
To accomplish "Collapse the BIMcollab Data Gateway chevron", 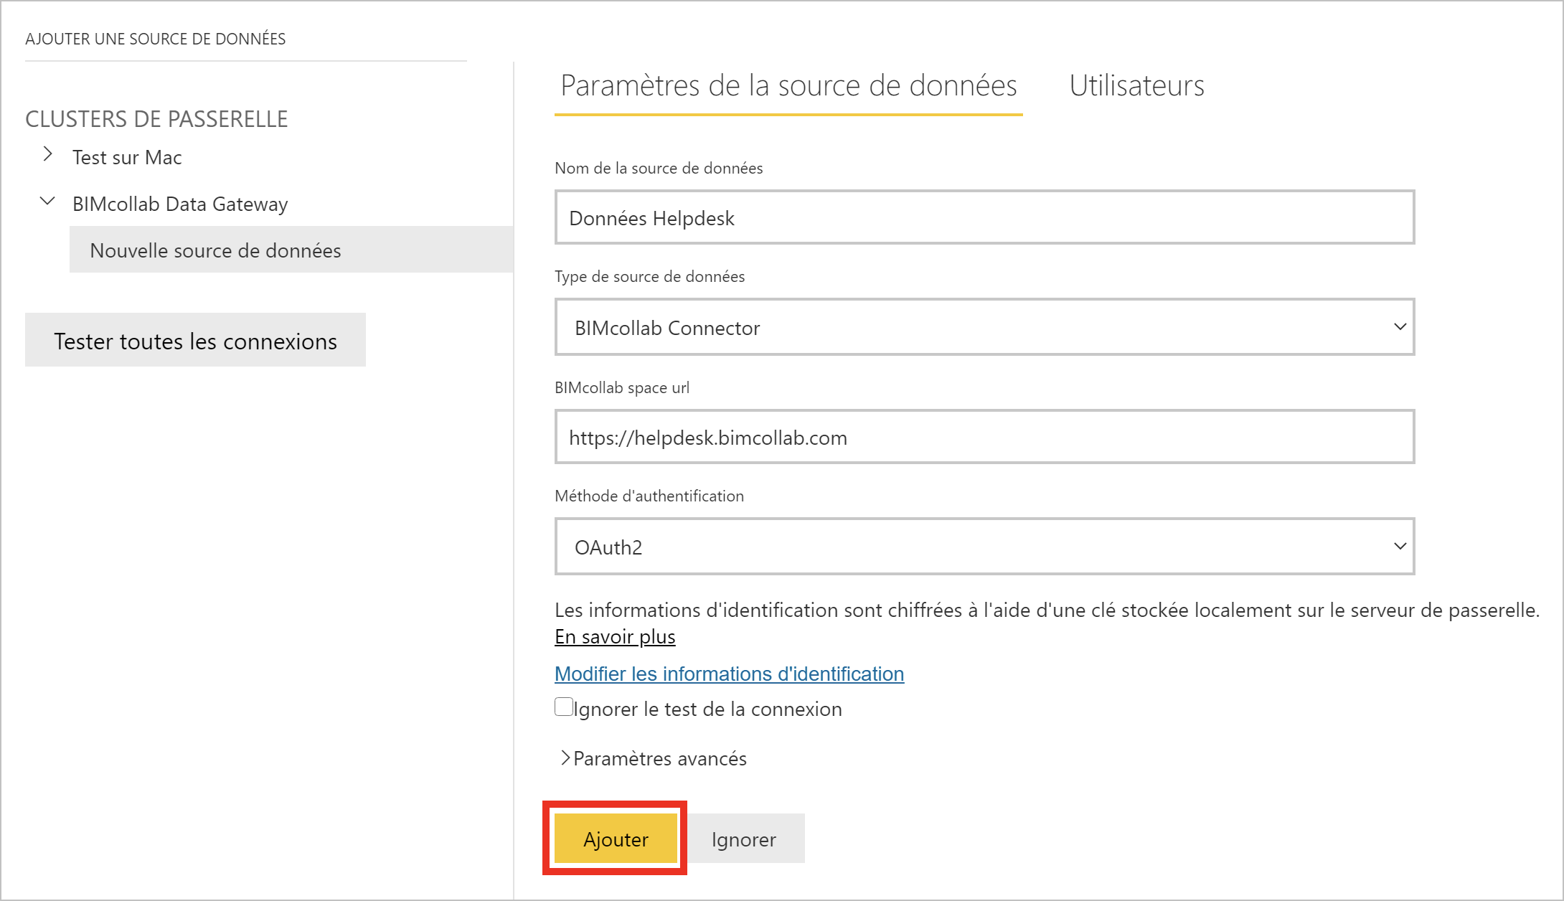I will point(47,202).
